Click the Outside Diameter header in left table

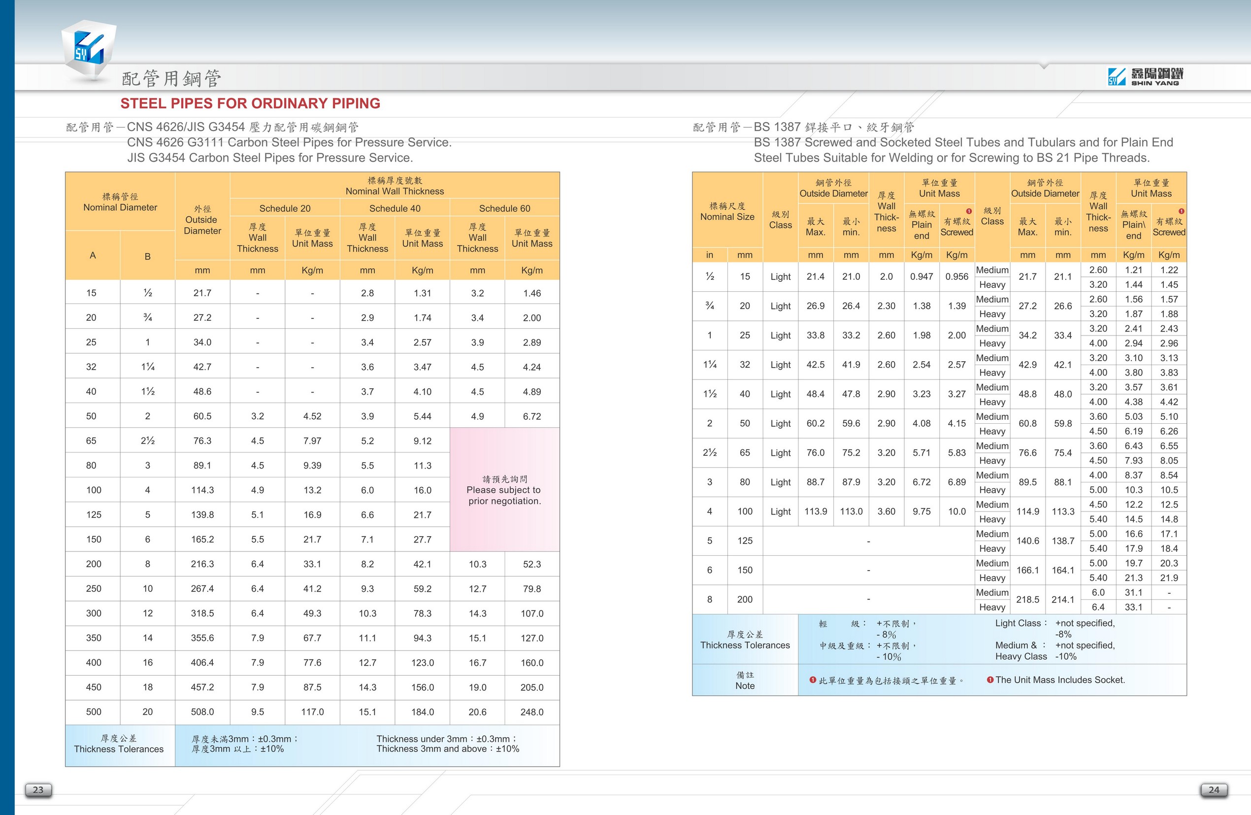[x=202, y=220]
